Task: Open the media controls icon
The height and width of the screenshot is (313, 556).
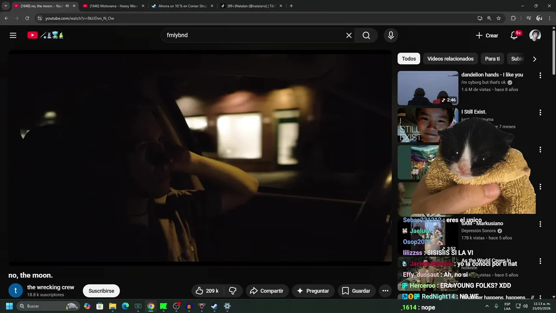Action: pyautogui.click(x=529, y=18)
